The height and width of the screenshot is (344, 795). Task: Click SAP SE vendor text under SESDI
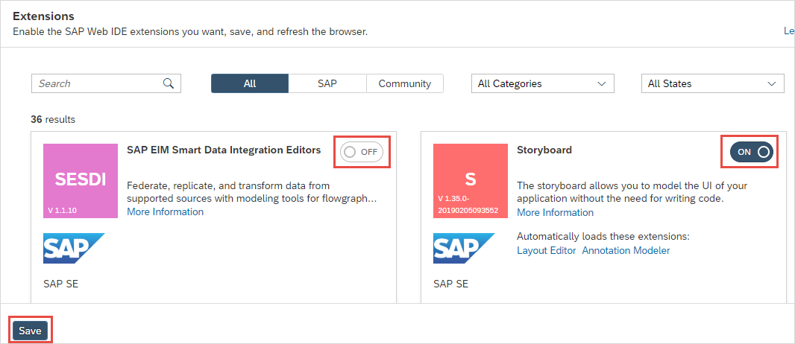(x=61, y=284)
